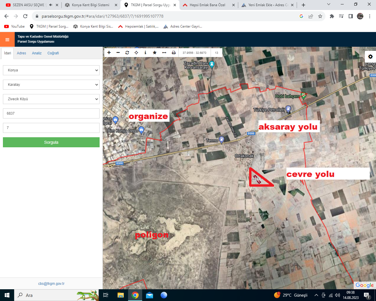Image resolution: width=376 pixels, height=301 pixels.
Task: Select the measure distance arrows tool
Action: 164,53
